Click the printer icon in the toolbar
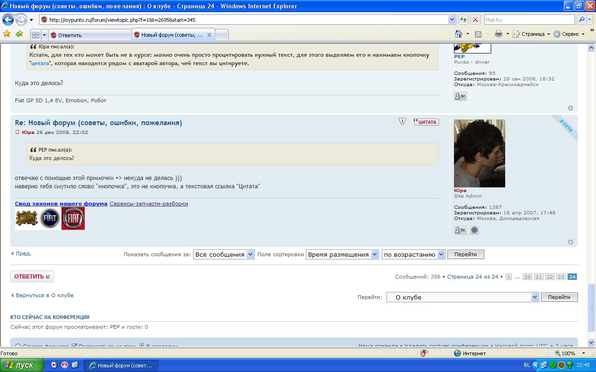Viewport: 596px width, 372px height. [499, 34]
